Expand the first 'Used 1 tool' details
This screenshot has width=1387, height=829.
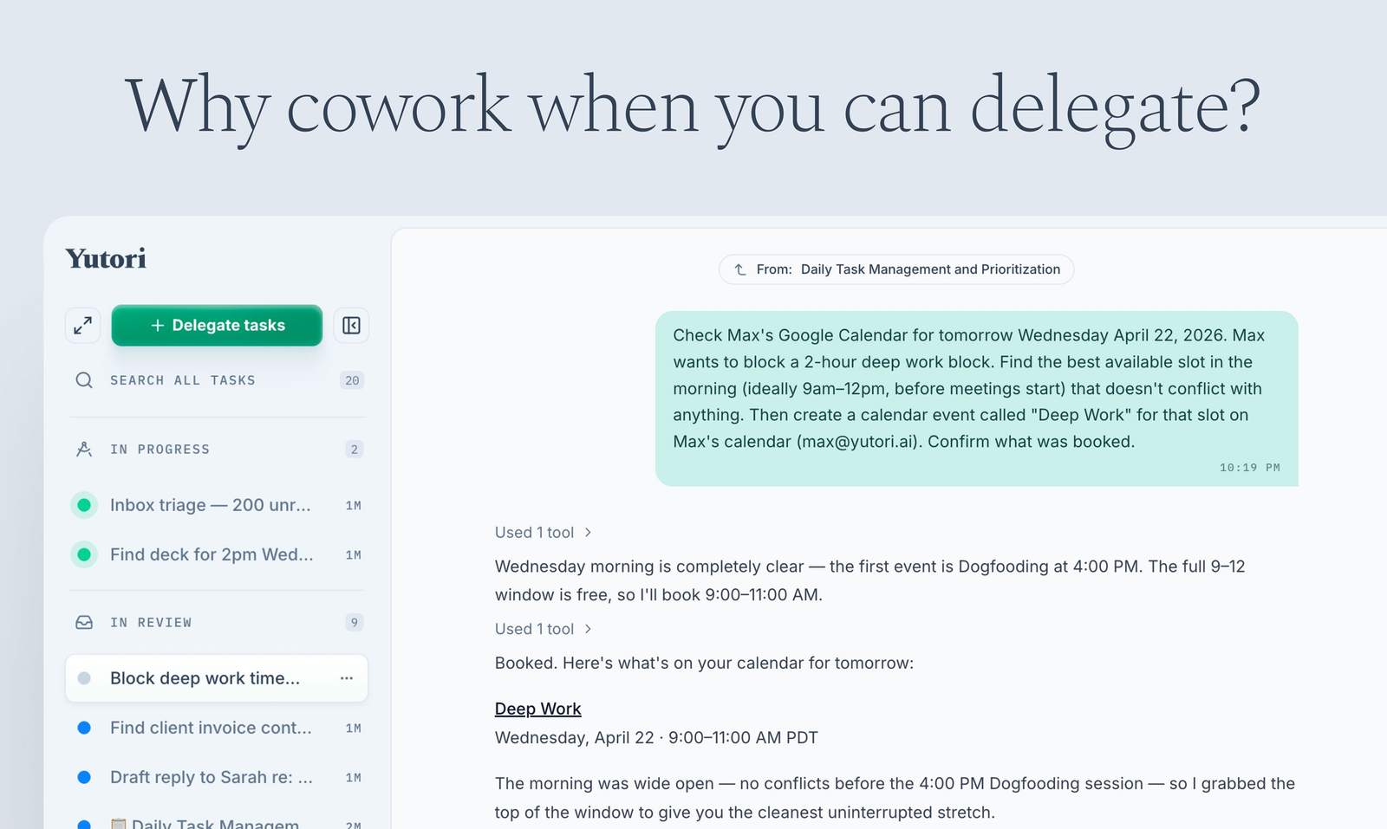click(543, 533)
